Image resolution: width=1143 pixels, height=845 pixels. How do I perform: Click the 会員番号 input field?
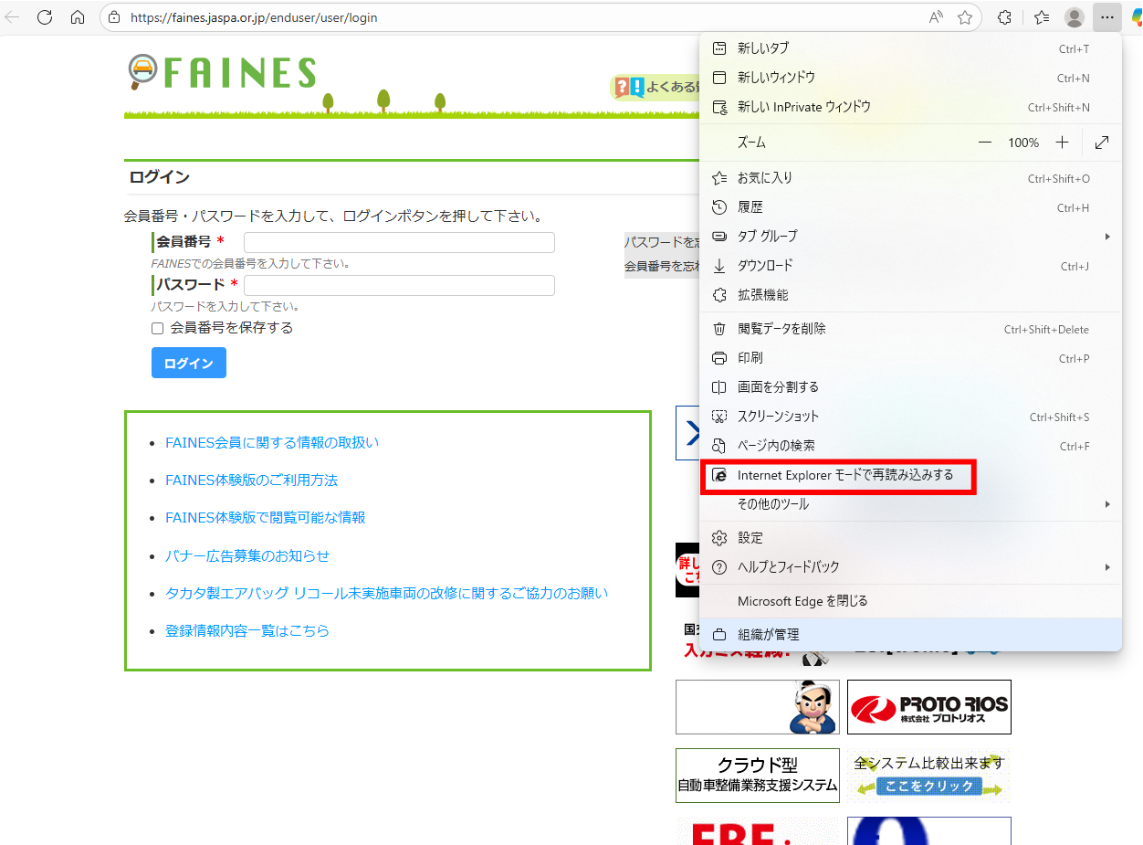[x=399, y=242]
